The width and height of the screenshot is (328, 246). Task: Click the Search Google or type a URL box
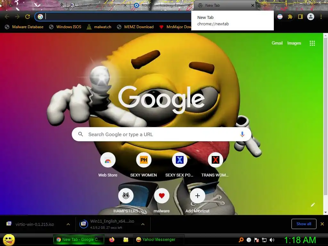tap(161, 134)
